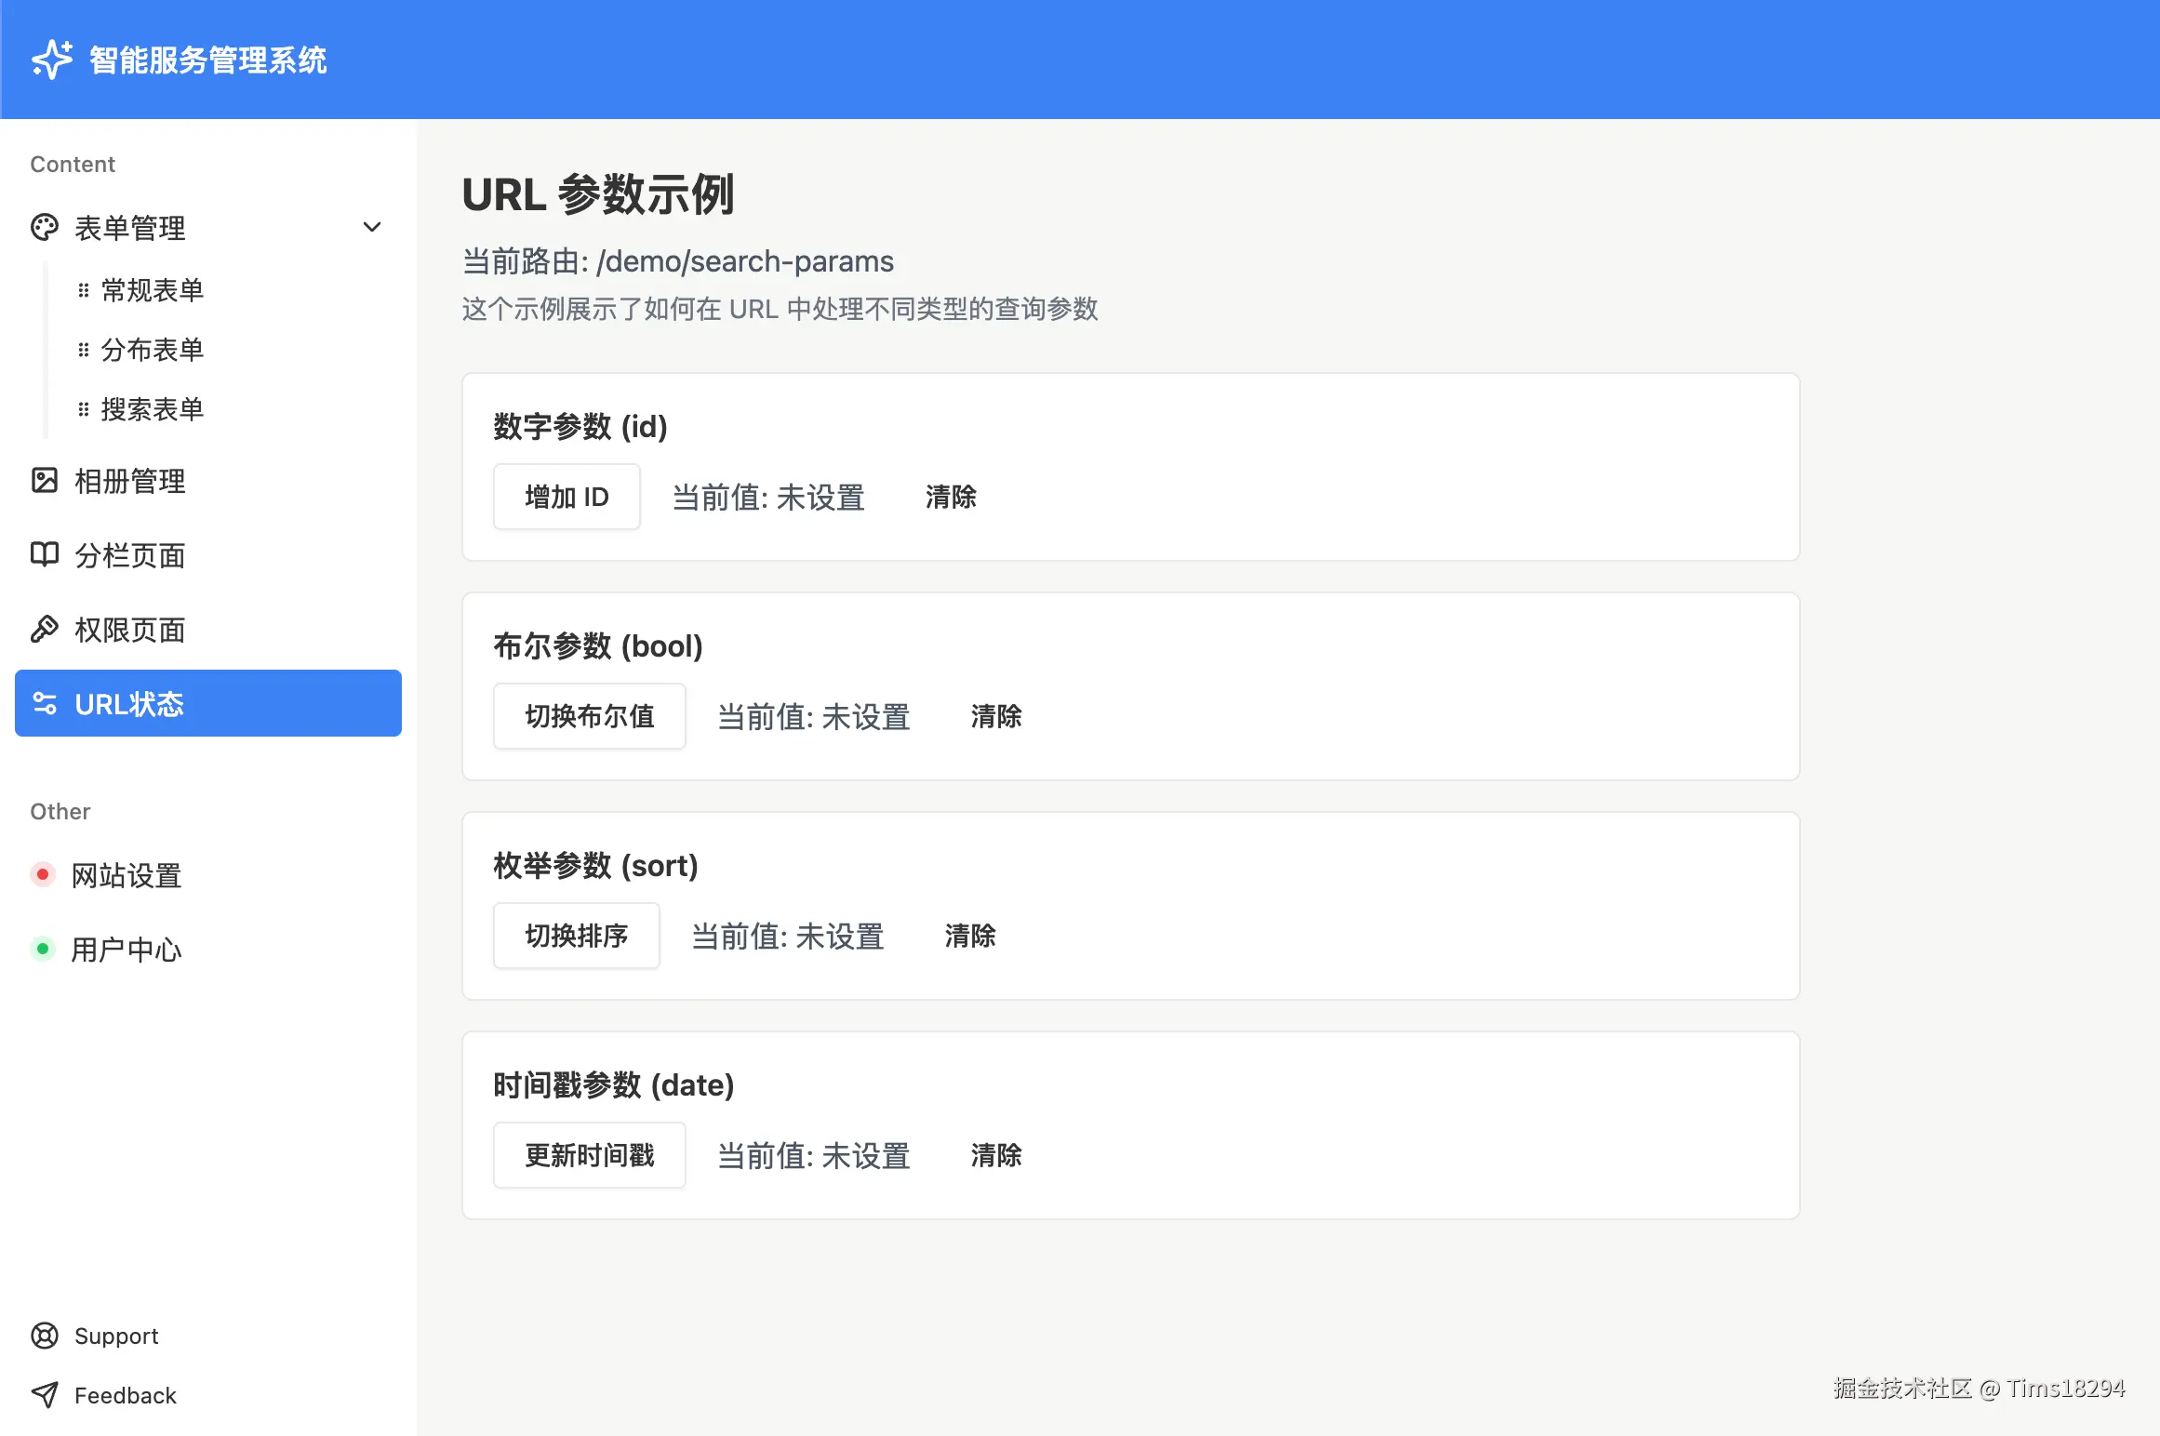
Task: Select 用户中心 in the sidebar
Action: coord(127,950)
